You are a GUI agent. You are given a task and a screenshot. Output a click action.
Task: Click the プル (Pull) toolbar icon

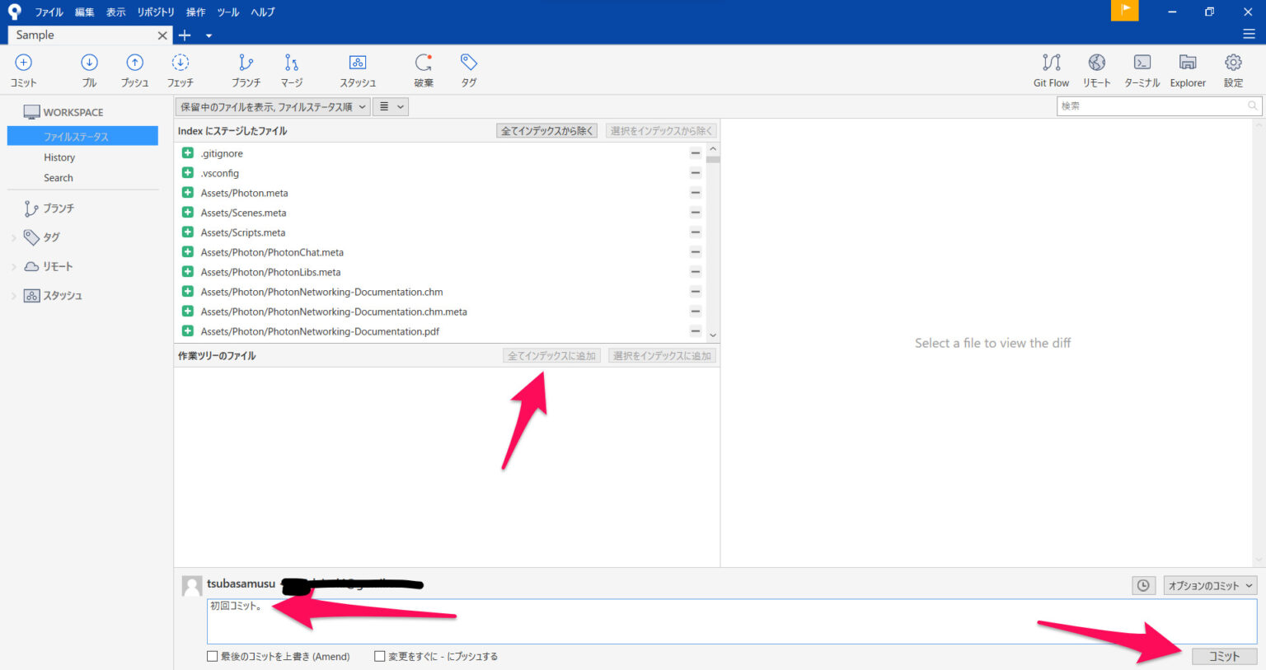coord(89,68)
